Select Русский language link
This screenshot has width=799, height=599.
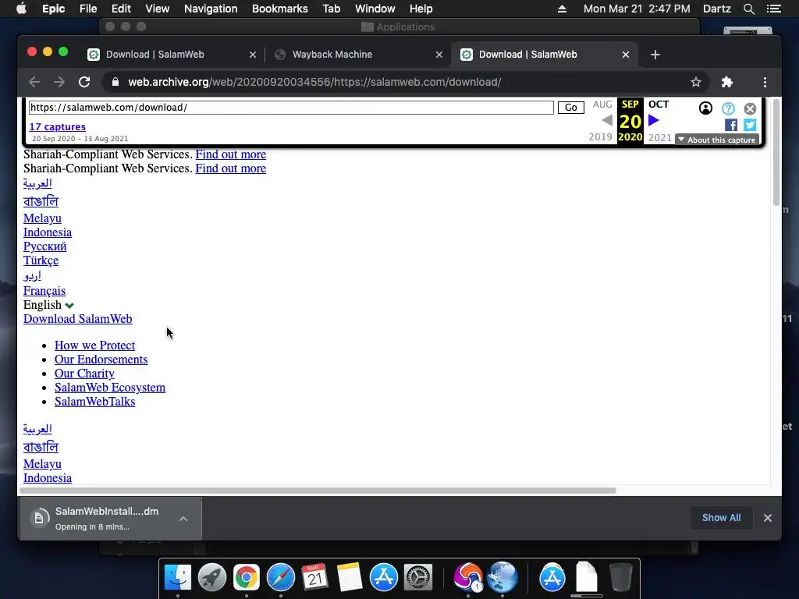coord(44,246)
